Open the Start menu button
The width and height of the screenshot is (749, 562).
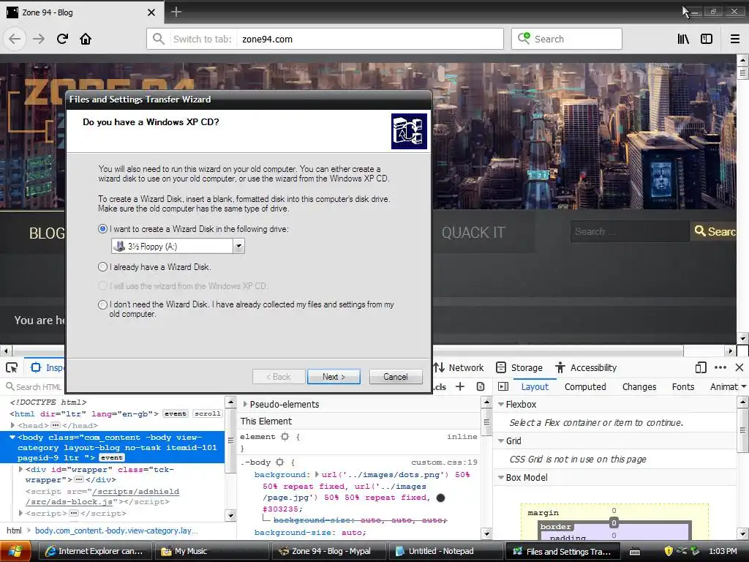click(15, 552)
